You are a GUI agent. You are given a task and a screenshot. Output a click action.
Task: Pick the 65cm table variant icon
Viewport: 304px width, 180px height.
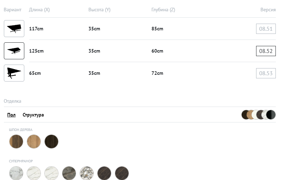tap(14, 73)
